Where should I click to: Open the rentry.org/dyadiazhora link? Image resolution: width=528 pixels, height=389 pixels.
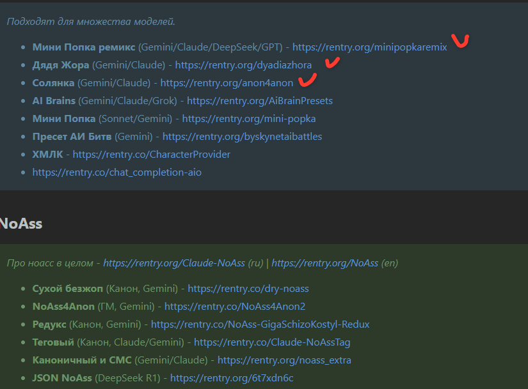tap(243, 65)
